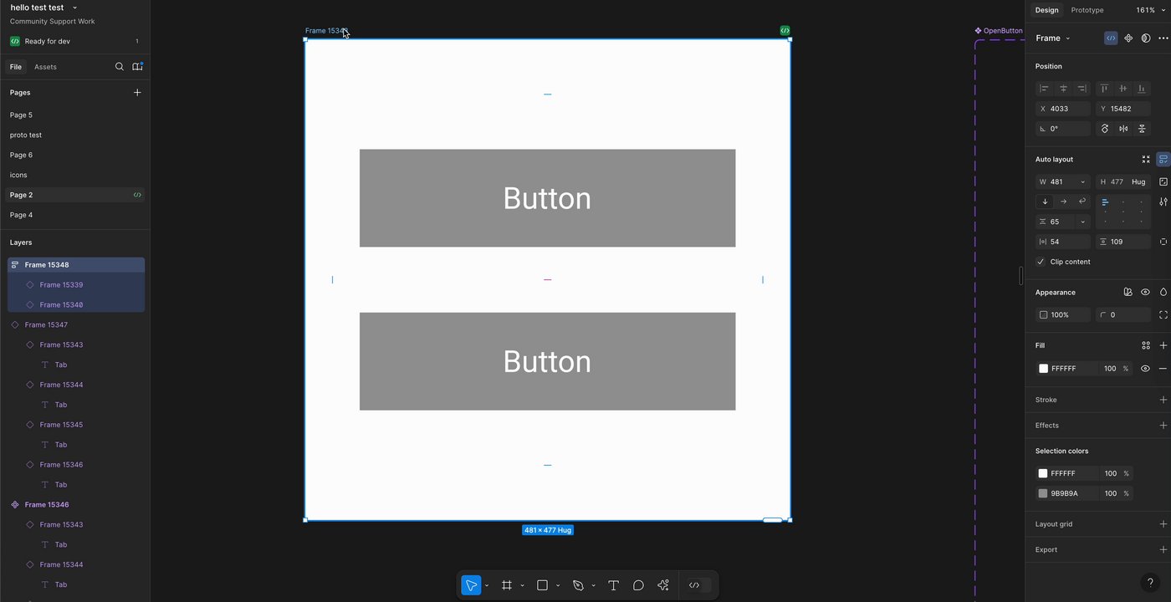Select the Comment tool

tap(638, 585)
